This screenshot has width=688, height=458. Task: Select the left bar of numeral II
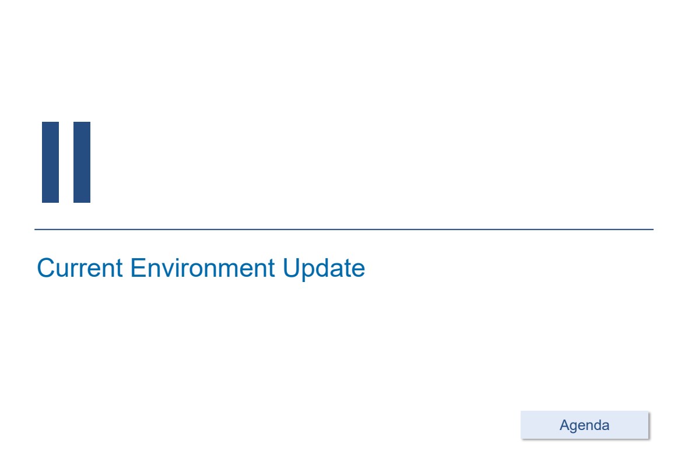point(51,162)
